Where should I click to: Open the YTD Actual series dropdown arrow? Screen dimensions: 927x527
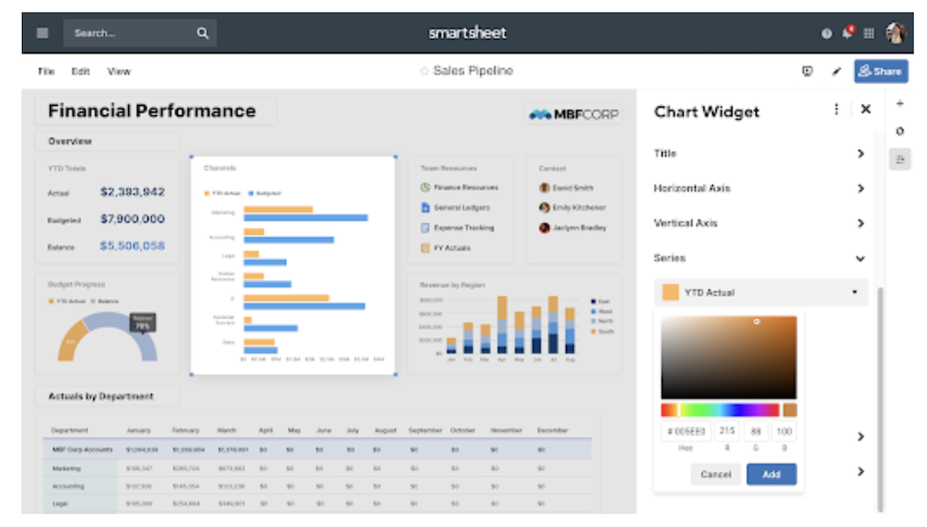pos(854,292)
